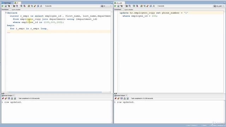Image resolution: width=226 pixels, height=127 pixels.
Task: Pin the right Script Output panel
Action: (115, 98)
